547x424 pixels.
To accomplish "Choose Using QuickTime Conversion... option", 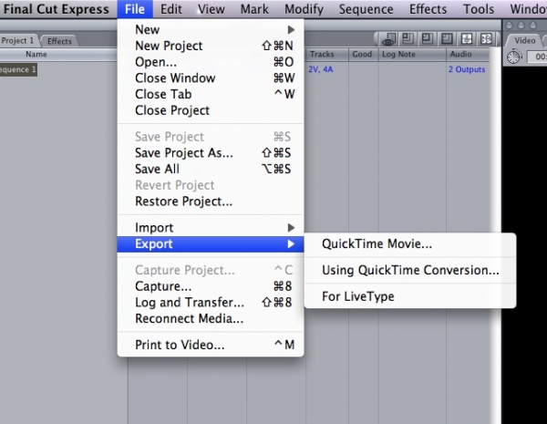I will [x=410, y=270].
